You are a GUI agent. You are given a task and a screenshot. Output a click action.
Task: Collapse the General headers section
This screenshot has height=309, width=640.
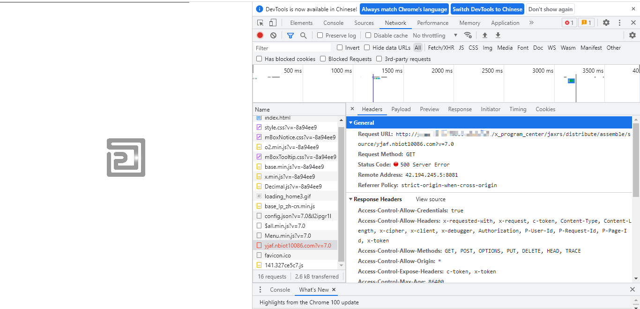coord(350,122)
